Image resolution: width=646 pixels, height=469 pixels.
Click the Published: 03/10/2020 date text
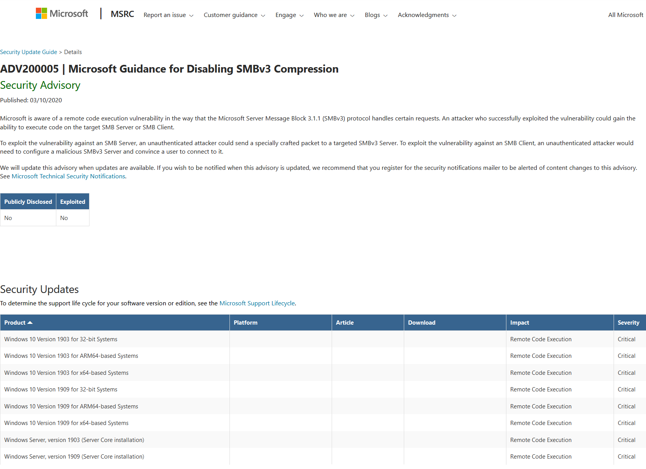(31, 100)
